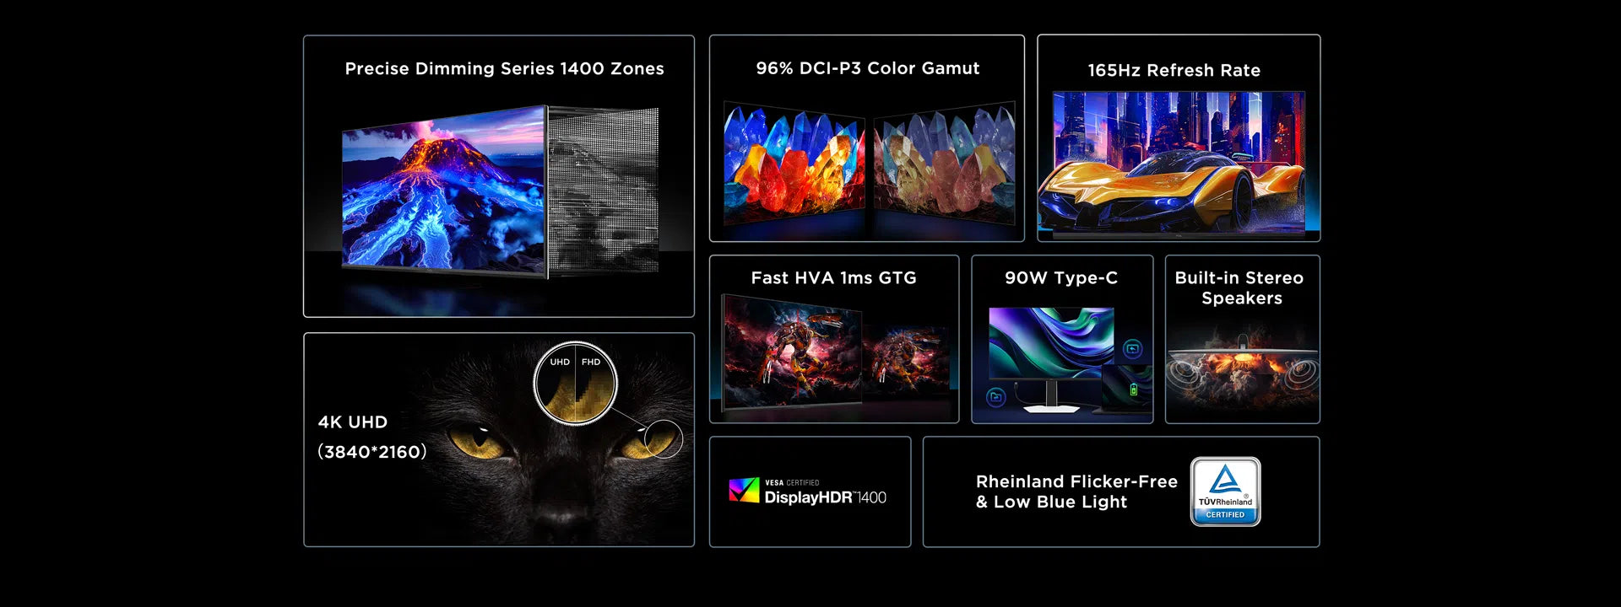Click the DisplayHDR 1400 text
The image size is (1621, 607).
tap(825, 497)
